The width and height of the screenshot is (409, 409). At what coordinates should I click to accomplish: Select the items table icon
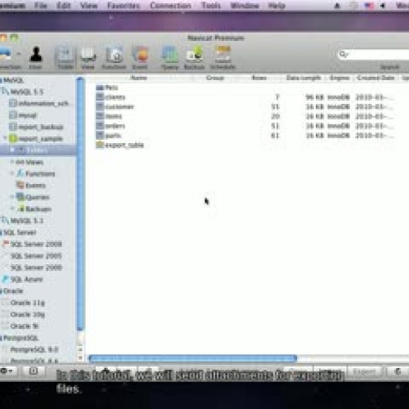coord(100,116)
